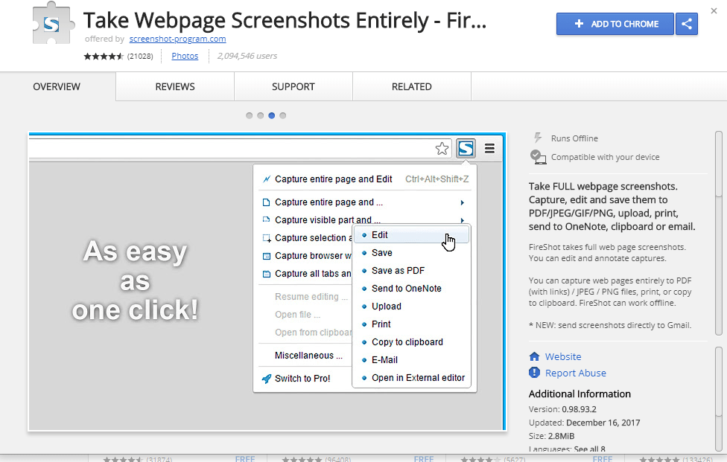
Task: Choose Capture entire page and Edit
Action: pyautogui.click(x=365, y=179)
